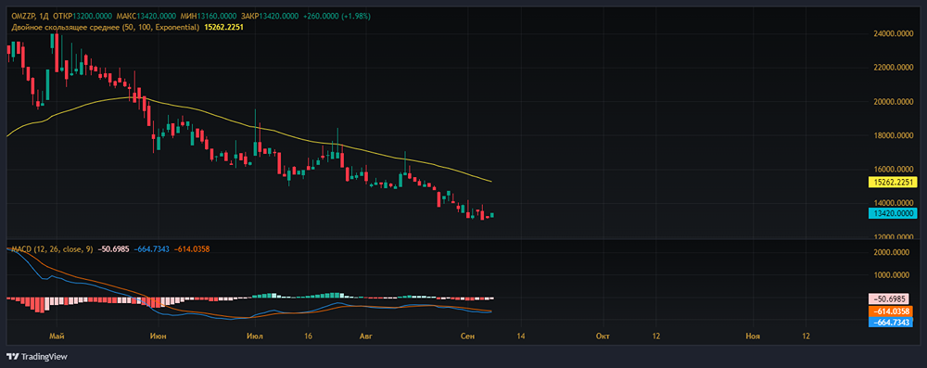Click the 18000.0000 price axis label

(894, 135)
